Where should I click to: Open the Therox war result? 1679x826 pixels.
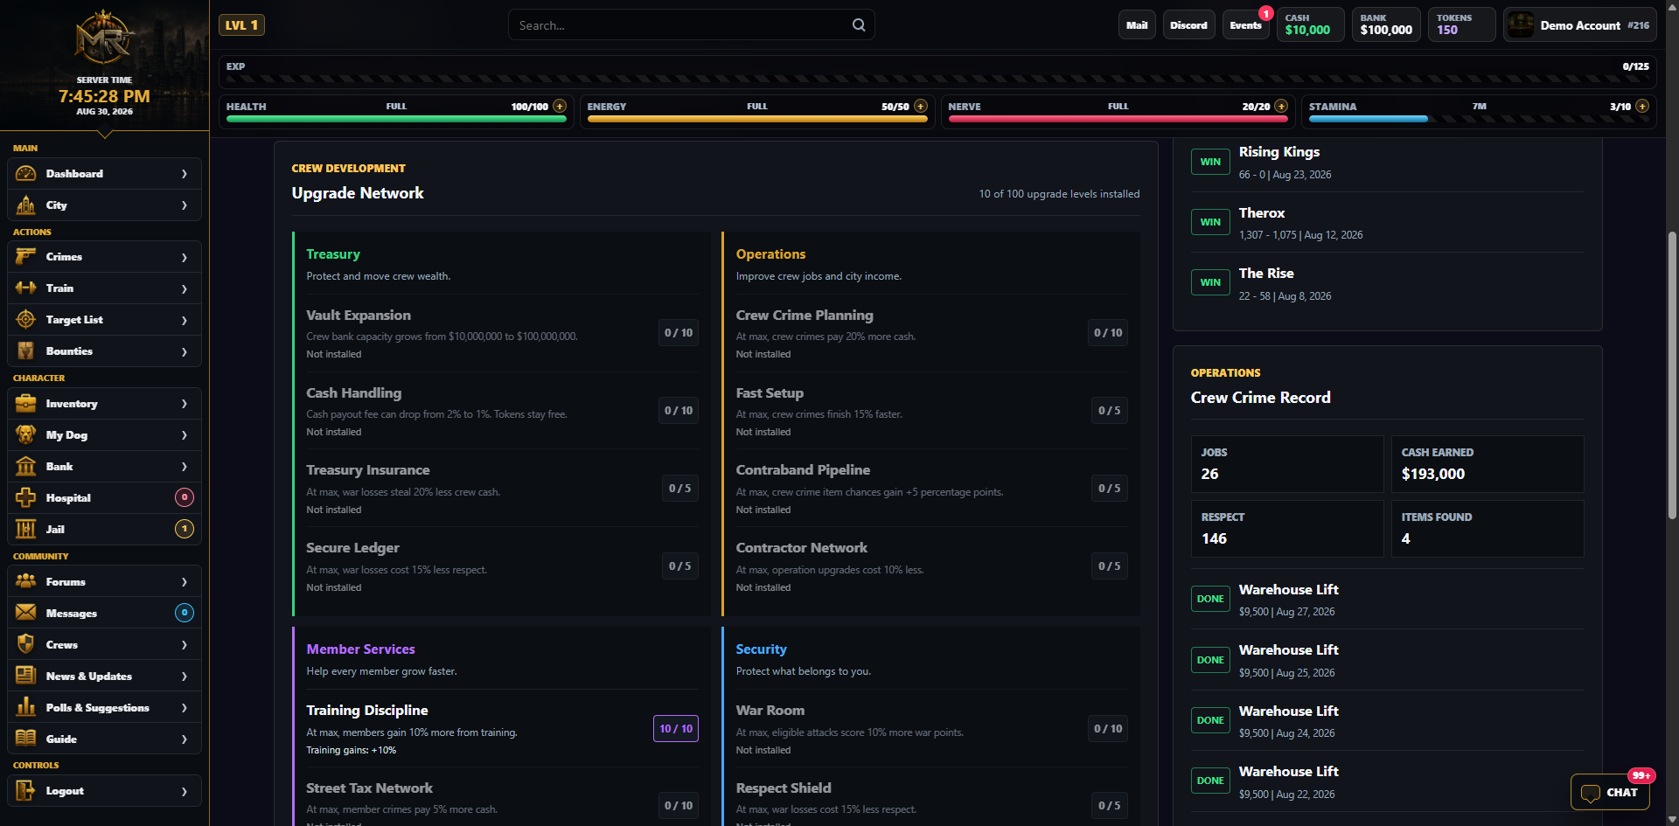1388,223
